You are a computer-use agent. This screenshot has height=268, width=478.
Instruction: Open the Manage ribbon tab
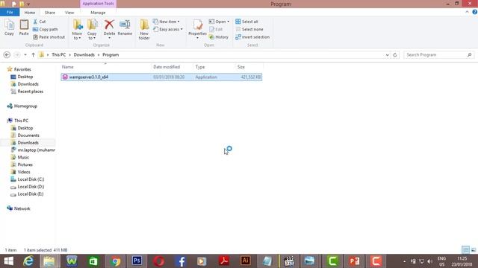point(98,13)
